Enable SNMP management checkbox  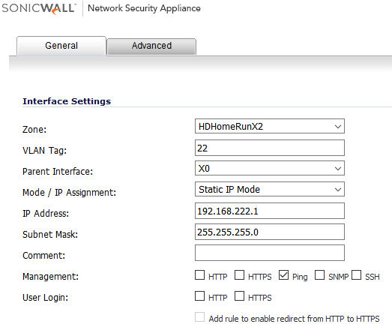click(x=320, y=275)
